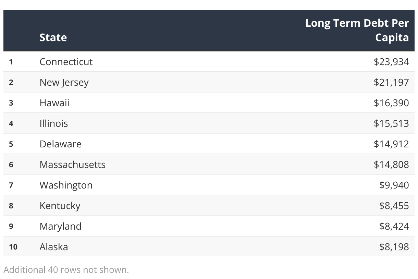
Task: Select Alaska's $8,198 debt cell
Action: click(x=394, y=247)
